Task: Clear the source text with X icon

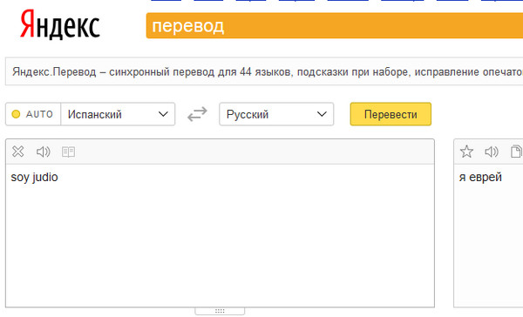Action: click(x=17, y=152)
